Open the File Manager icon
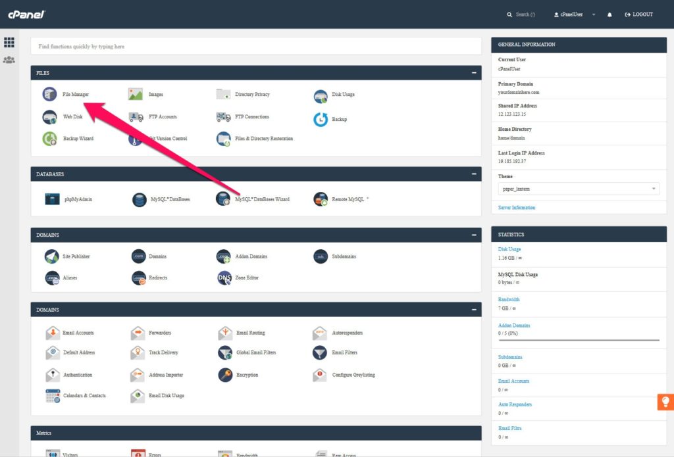This screenshot has width=674, height=457. click(50, 95)
